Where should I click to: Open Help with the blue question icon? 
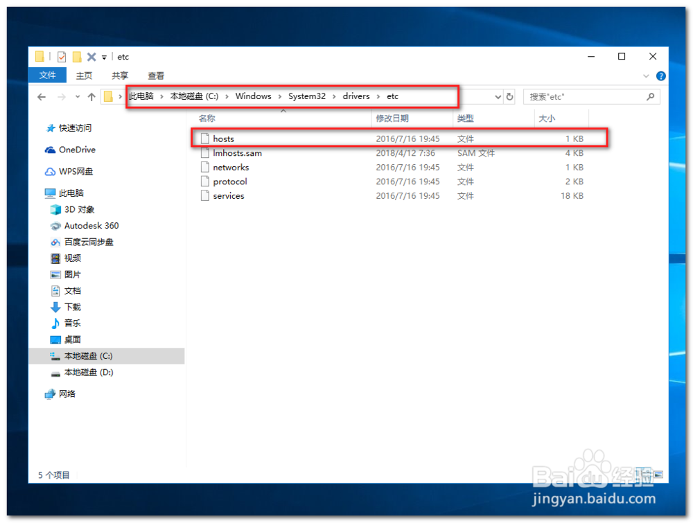[x=660, y=76]
